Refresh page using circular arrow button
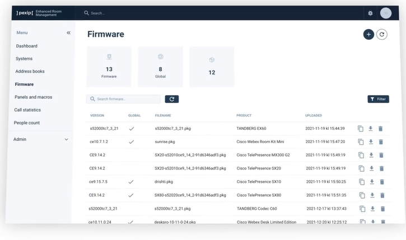This screenshot has width=406, height=240. [382, 34]
